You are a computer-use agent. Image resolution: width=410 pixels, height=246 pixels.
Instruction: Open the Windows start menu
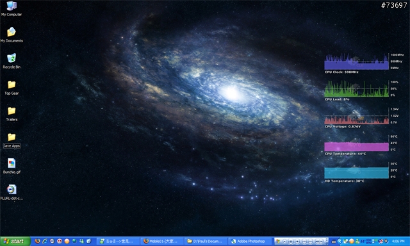click(15, 241)
